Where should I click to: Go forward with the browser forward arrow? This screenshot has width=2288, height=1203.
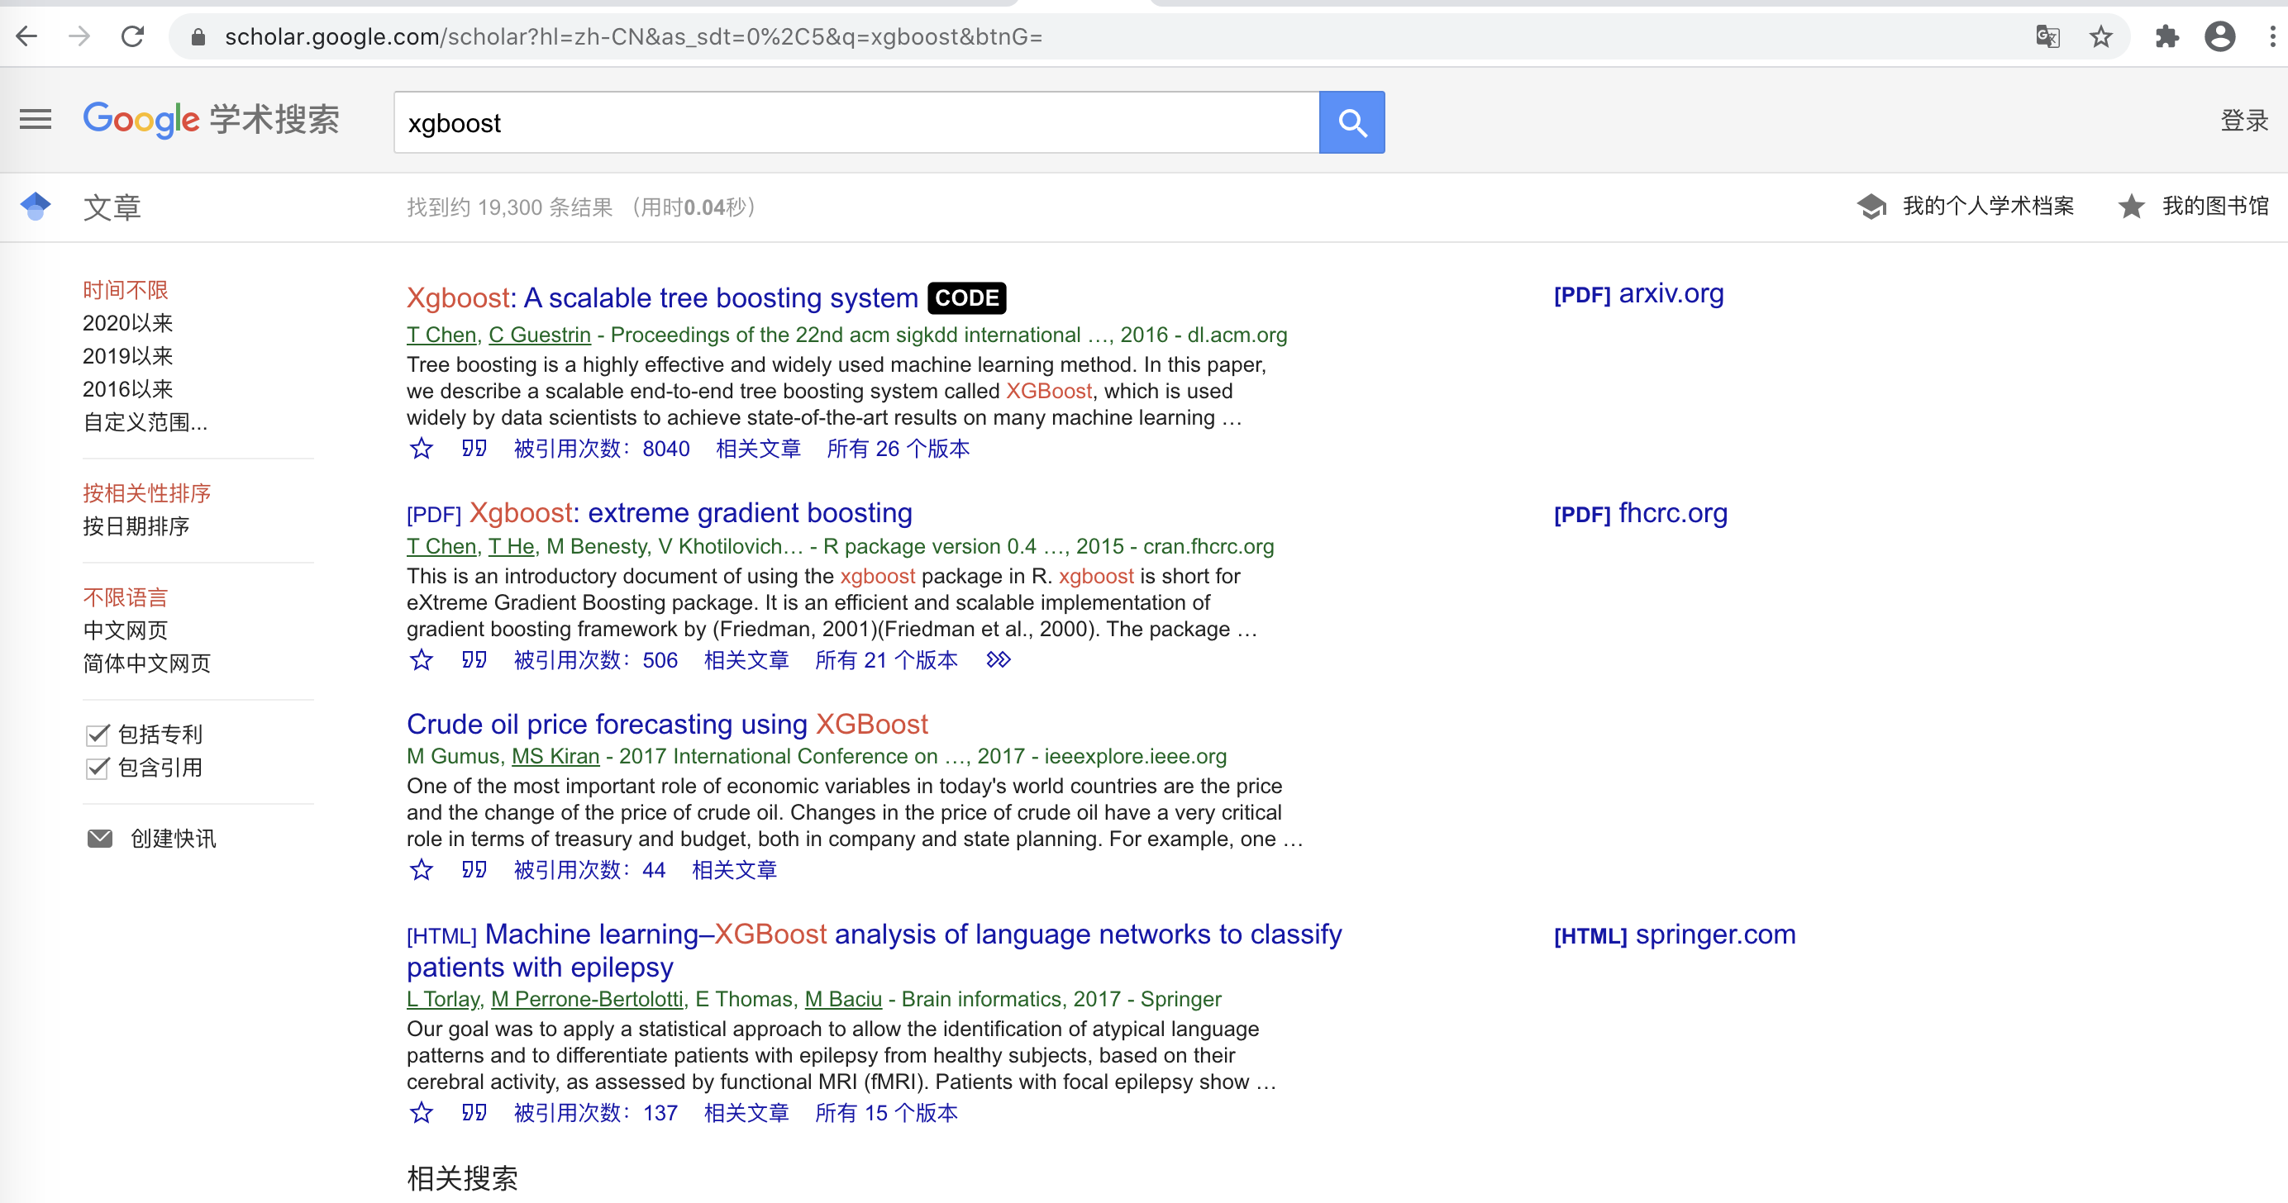pyautogui.click(x=79, y=36)
